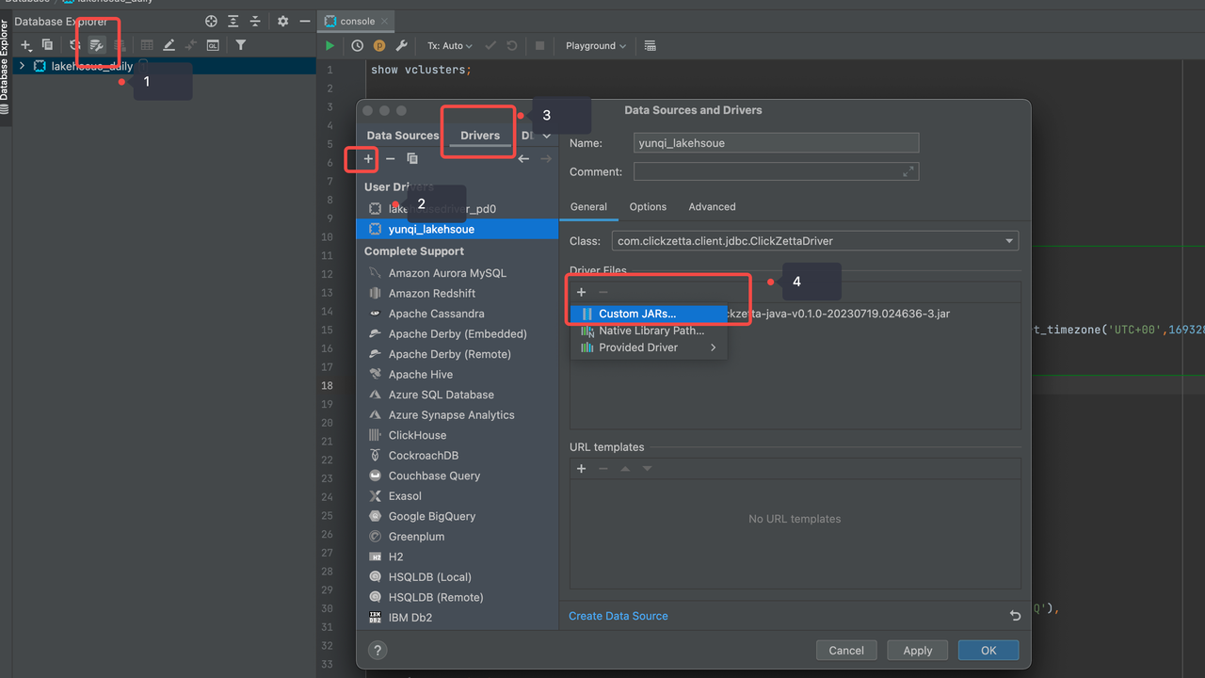Click the filter funnel icon

[x=241, y=45]
